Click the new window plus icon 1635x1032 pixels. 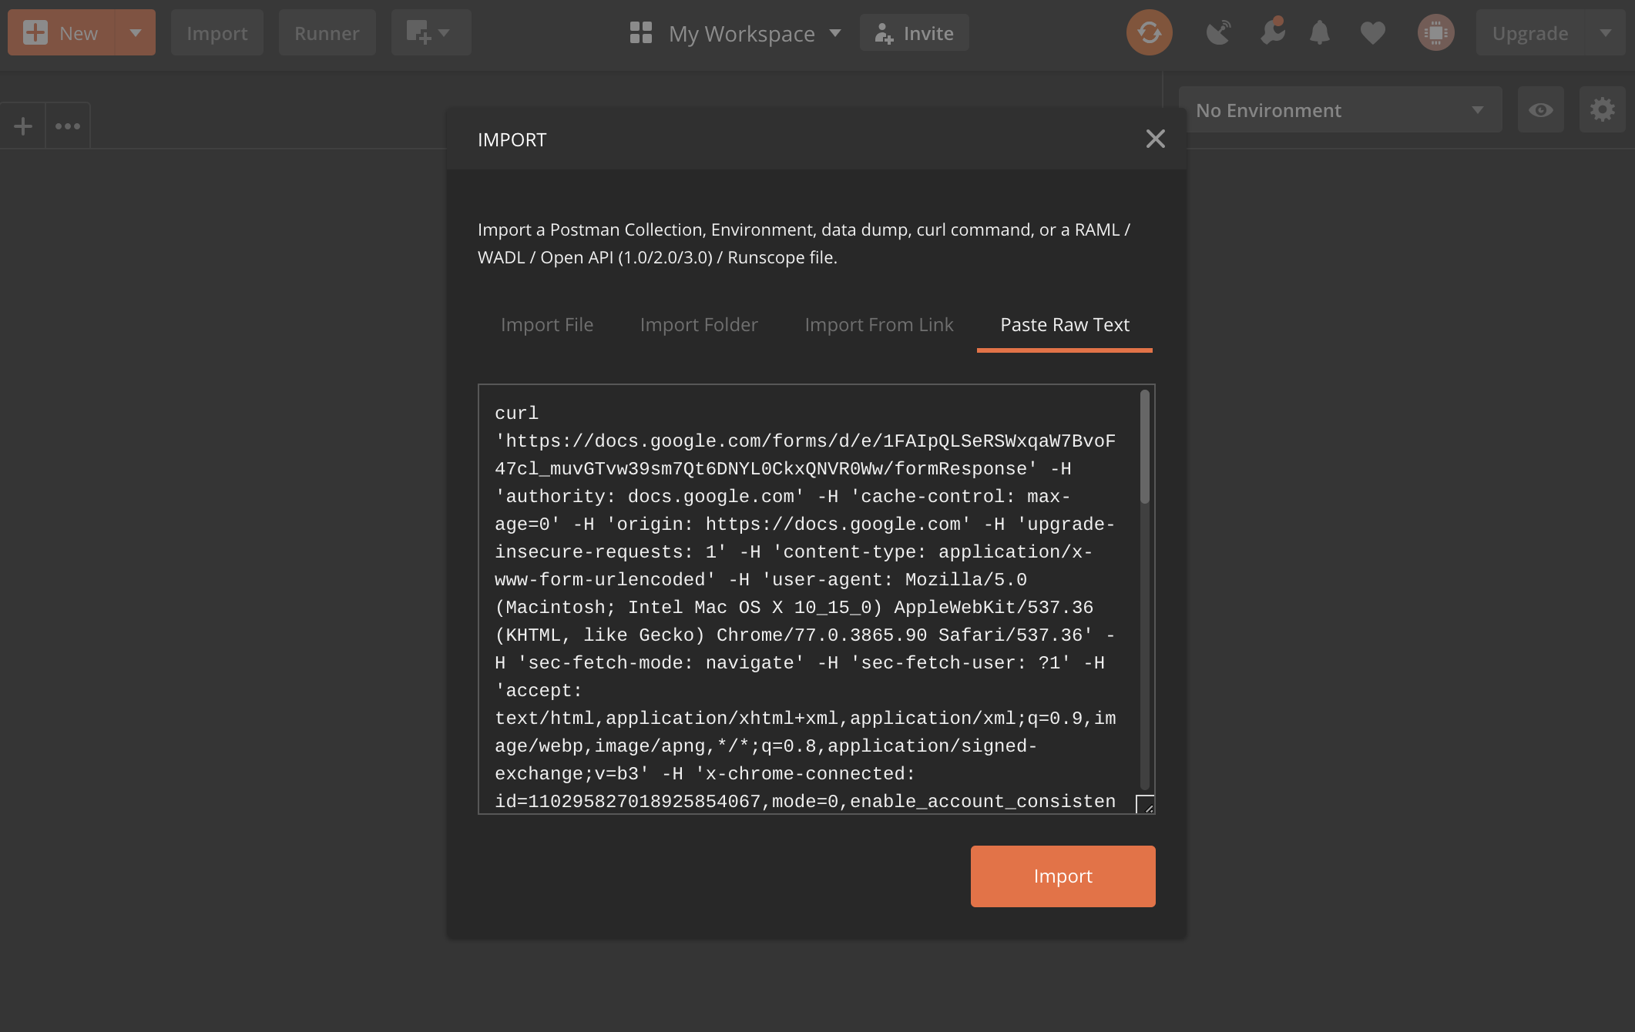[418, 32]
